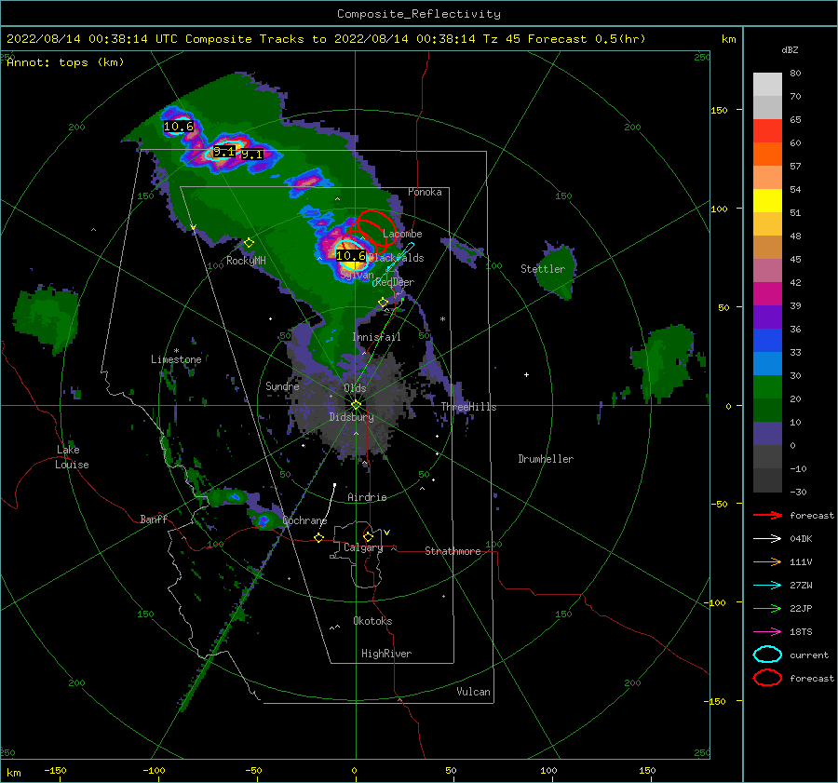Select the light gray 80 dBZ swatch
This screenshot has width=838, height=783.
coord(767,84)
